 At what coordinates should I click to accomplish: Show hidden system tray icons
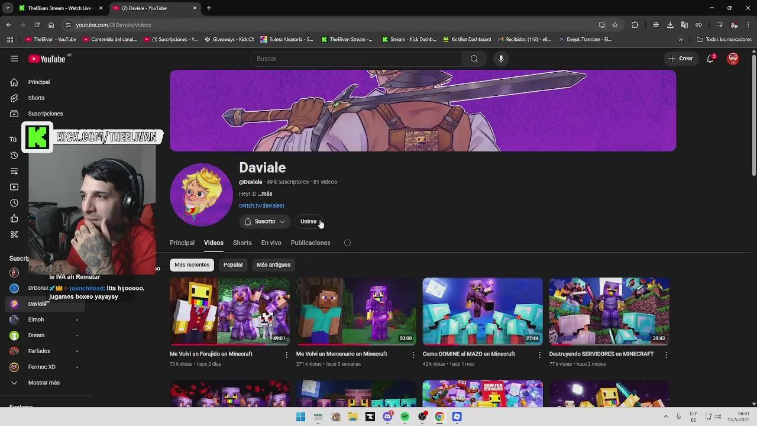[x=666, y=417]
